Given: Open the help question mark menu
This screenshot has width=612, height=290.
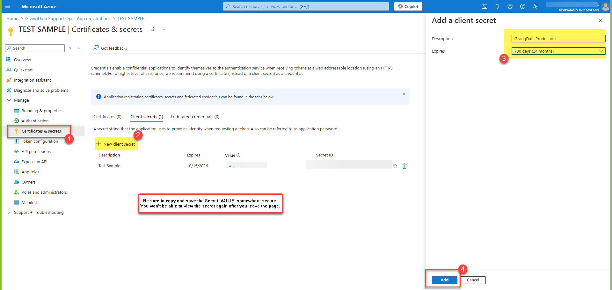Looking at the screenshot, I should pos(523,6).
